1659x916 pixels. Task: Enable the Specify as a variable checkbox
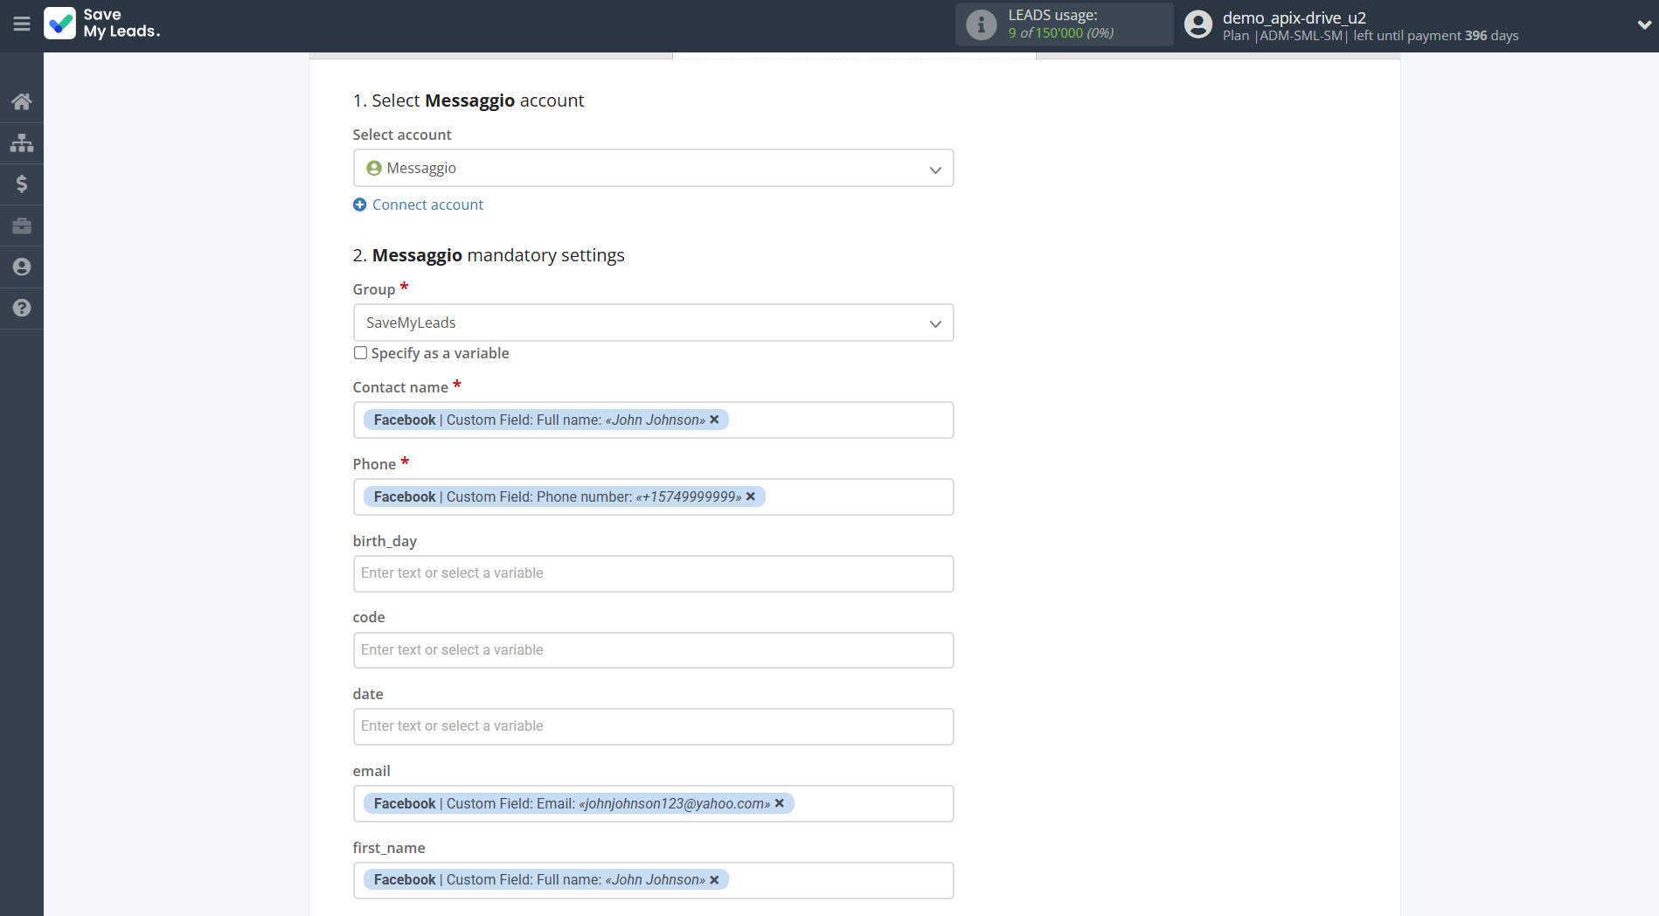coord(360,353)
